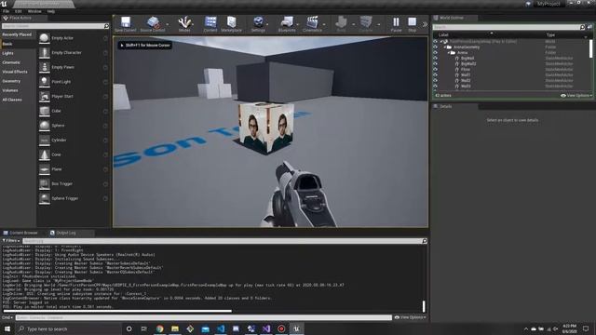Open the File menu
Image resolution: width=596 pixels, height=335 pixels.
pos(7,11)
